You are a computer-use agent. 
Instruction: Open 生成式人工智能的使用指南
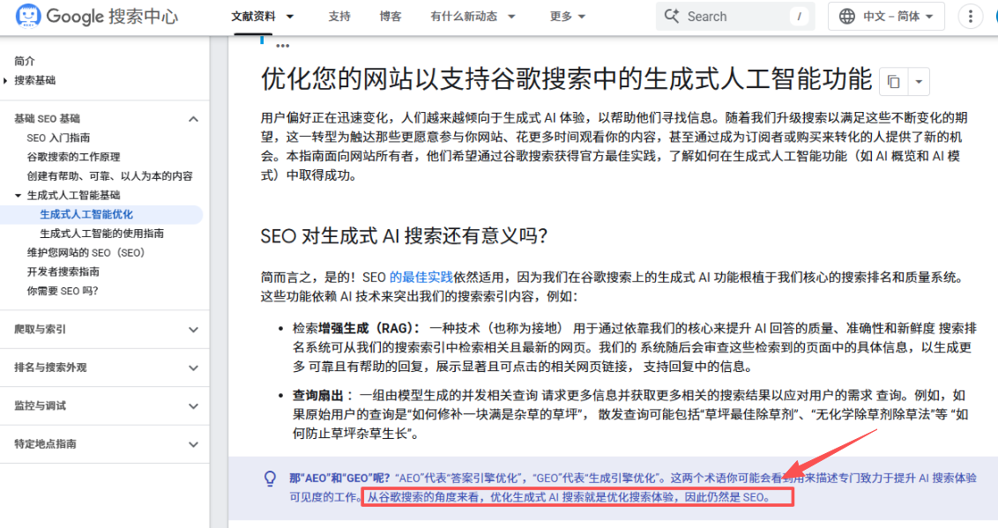click(x=102, y=234)
